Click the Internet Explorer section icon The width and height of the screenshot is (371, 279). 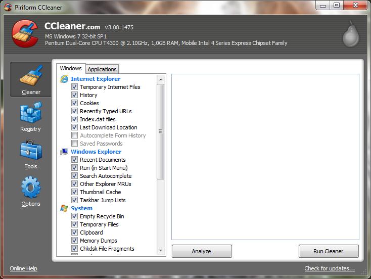pyautogui.click(x=64, y=79)
